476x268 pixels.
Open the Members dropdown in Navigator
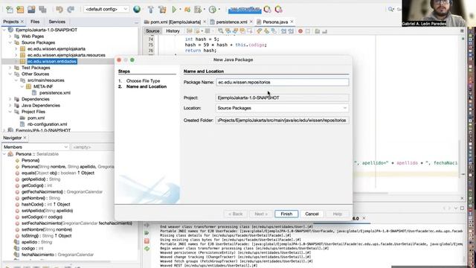[x=36, y=147]
